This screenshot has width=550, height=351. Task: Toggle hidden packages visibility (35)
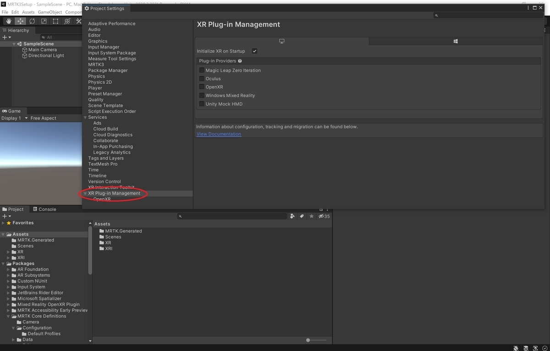[x=324, y=216]
